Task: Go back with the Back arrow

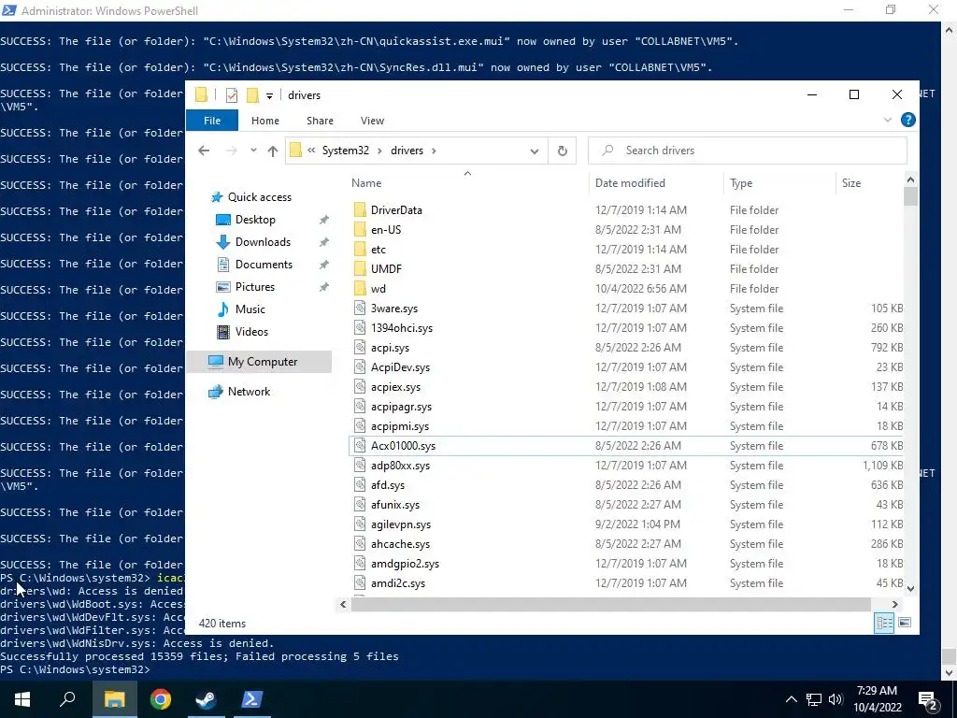Action: (x=204, y=151)
